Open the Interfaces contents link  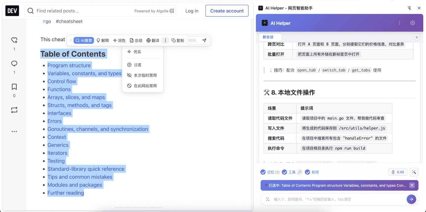click(59, 113)
